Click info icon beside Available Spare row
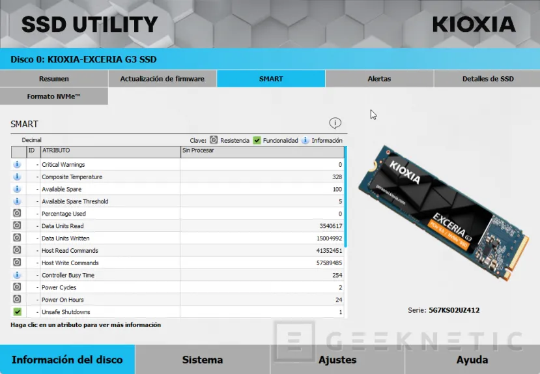This screenshot has height=374, width=540. 17,189
